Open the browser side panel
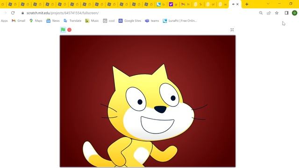The height and width of the screenshot is (168, 299). (x=286, y=13)
